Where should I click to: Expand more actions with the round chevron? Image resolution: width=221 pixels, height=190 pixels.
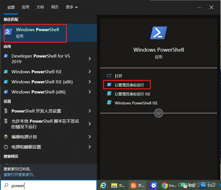click(159, 113)
